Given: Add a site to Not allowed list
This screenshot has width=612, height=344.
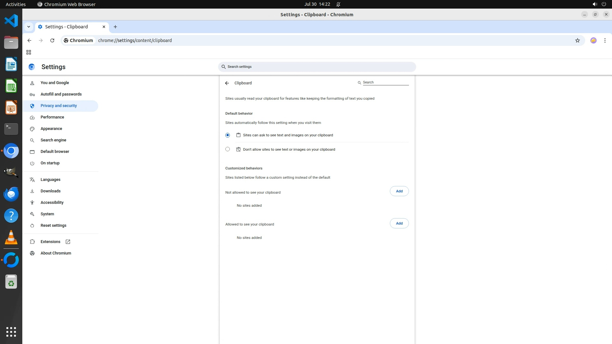Looking at the screenshot, I should (399, 191).
